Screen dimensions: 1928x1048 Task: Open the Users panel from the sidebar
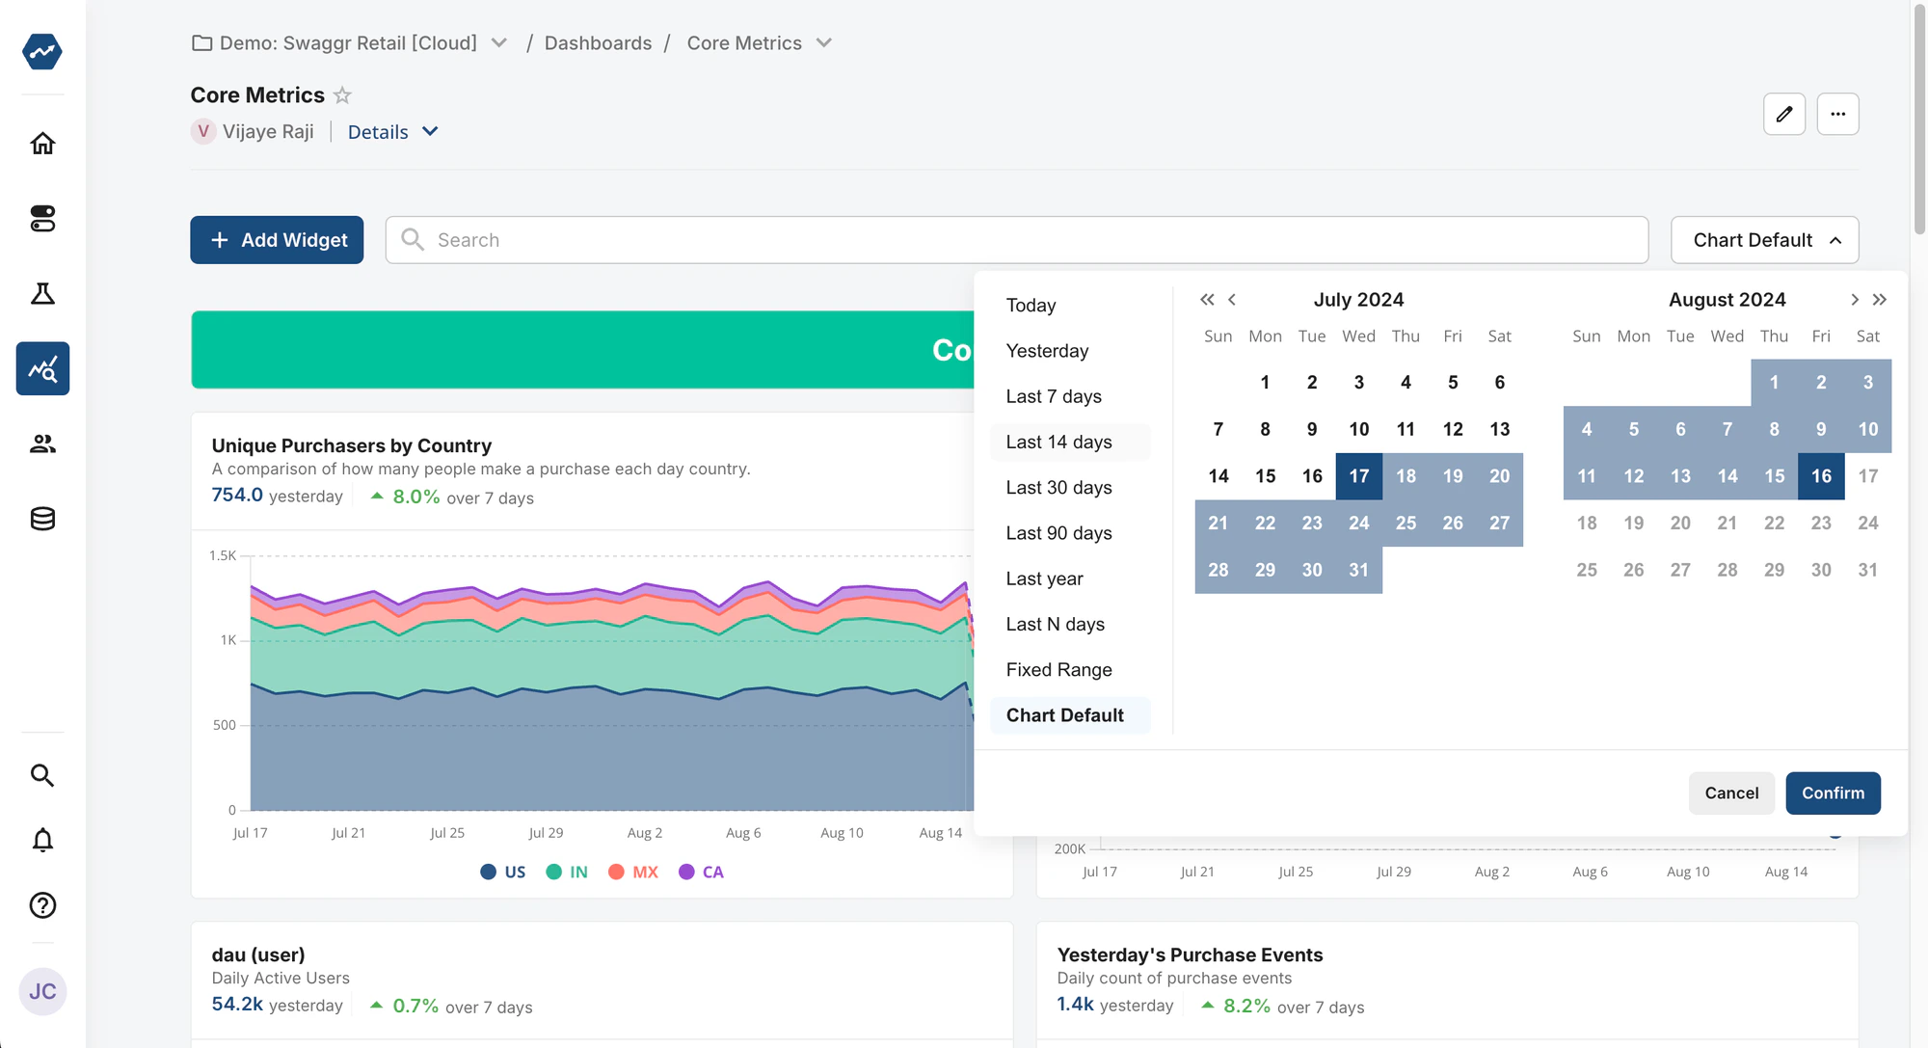coord(42,443)
